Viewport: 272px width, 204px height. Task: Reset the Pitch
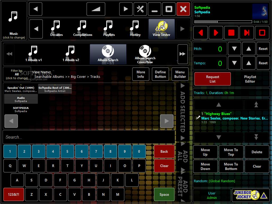coord(263,49)
